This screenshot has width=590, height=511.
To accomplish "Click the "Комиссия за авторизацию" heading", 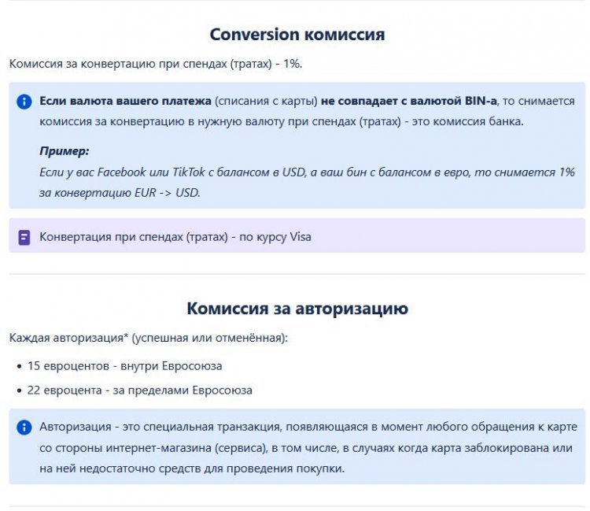I will [297, 309].
